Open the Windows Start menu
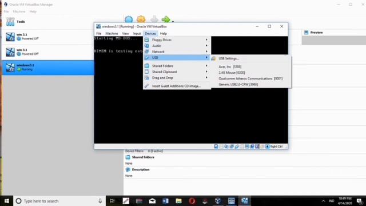366x206 pixels. click(6, 201)
